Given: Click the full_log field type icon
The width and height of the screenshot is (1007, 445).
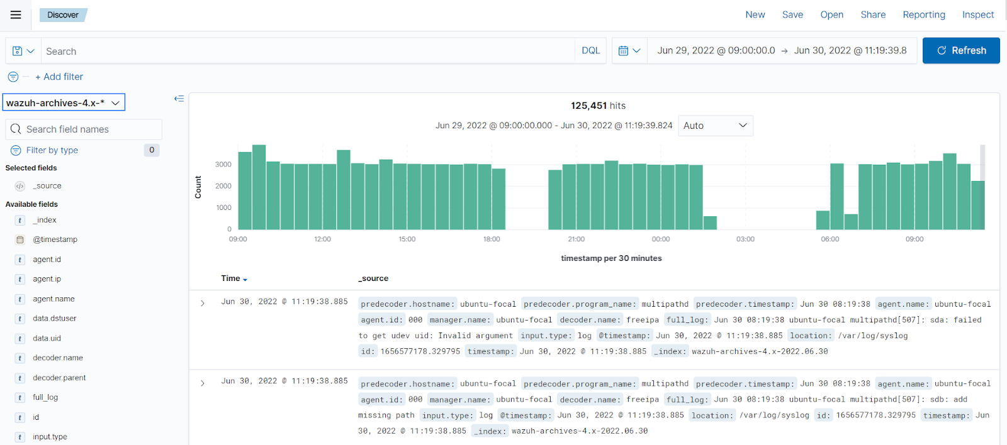Looking at the screenshot, I should click(x=20, y=398).
